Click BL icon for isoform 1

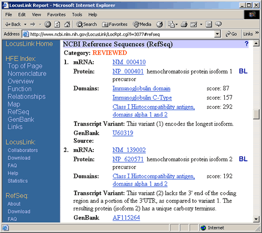coord(243,71)
